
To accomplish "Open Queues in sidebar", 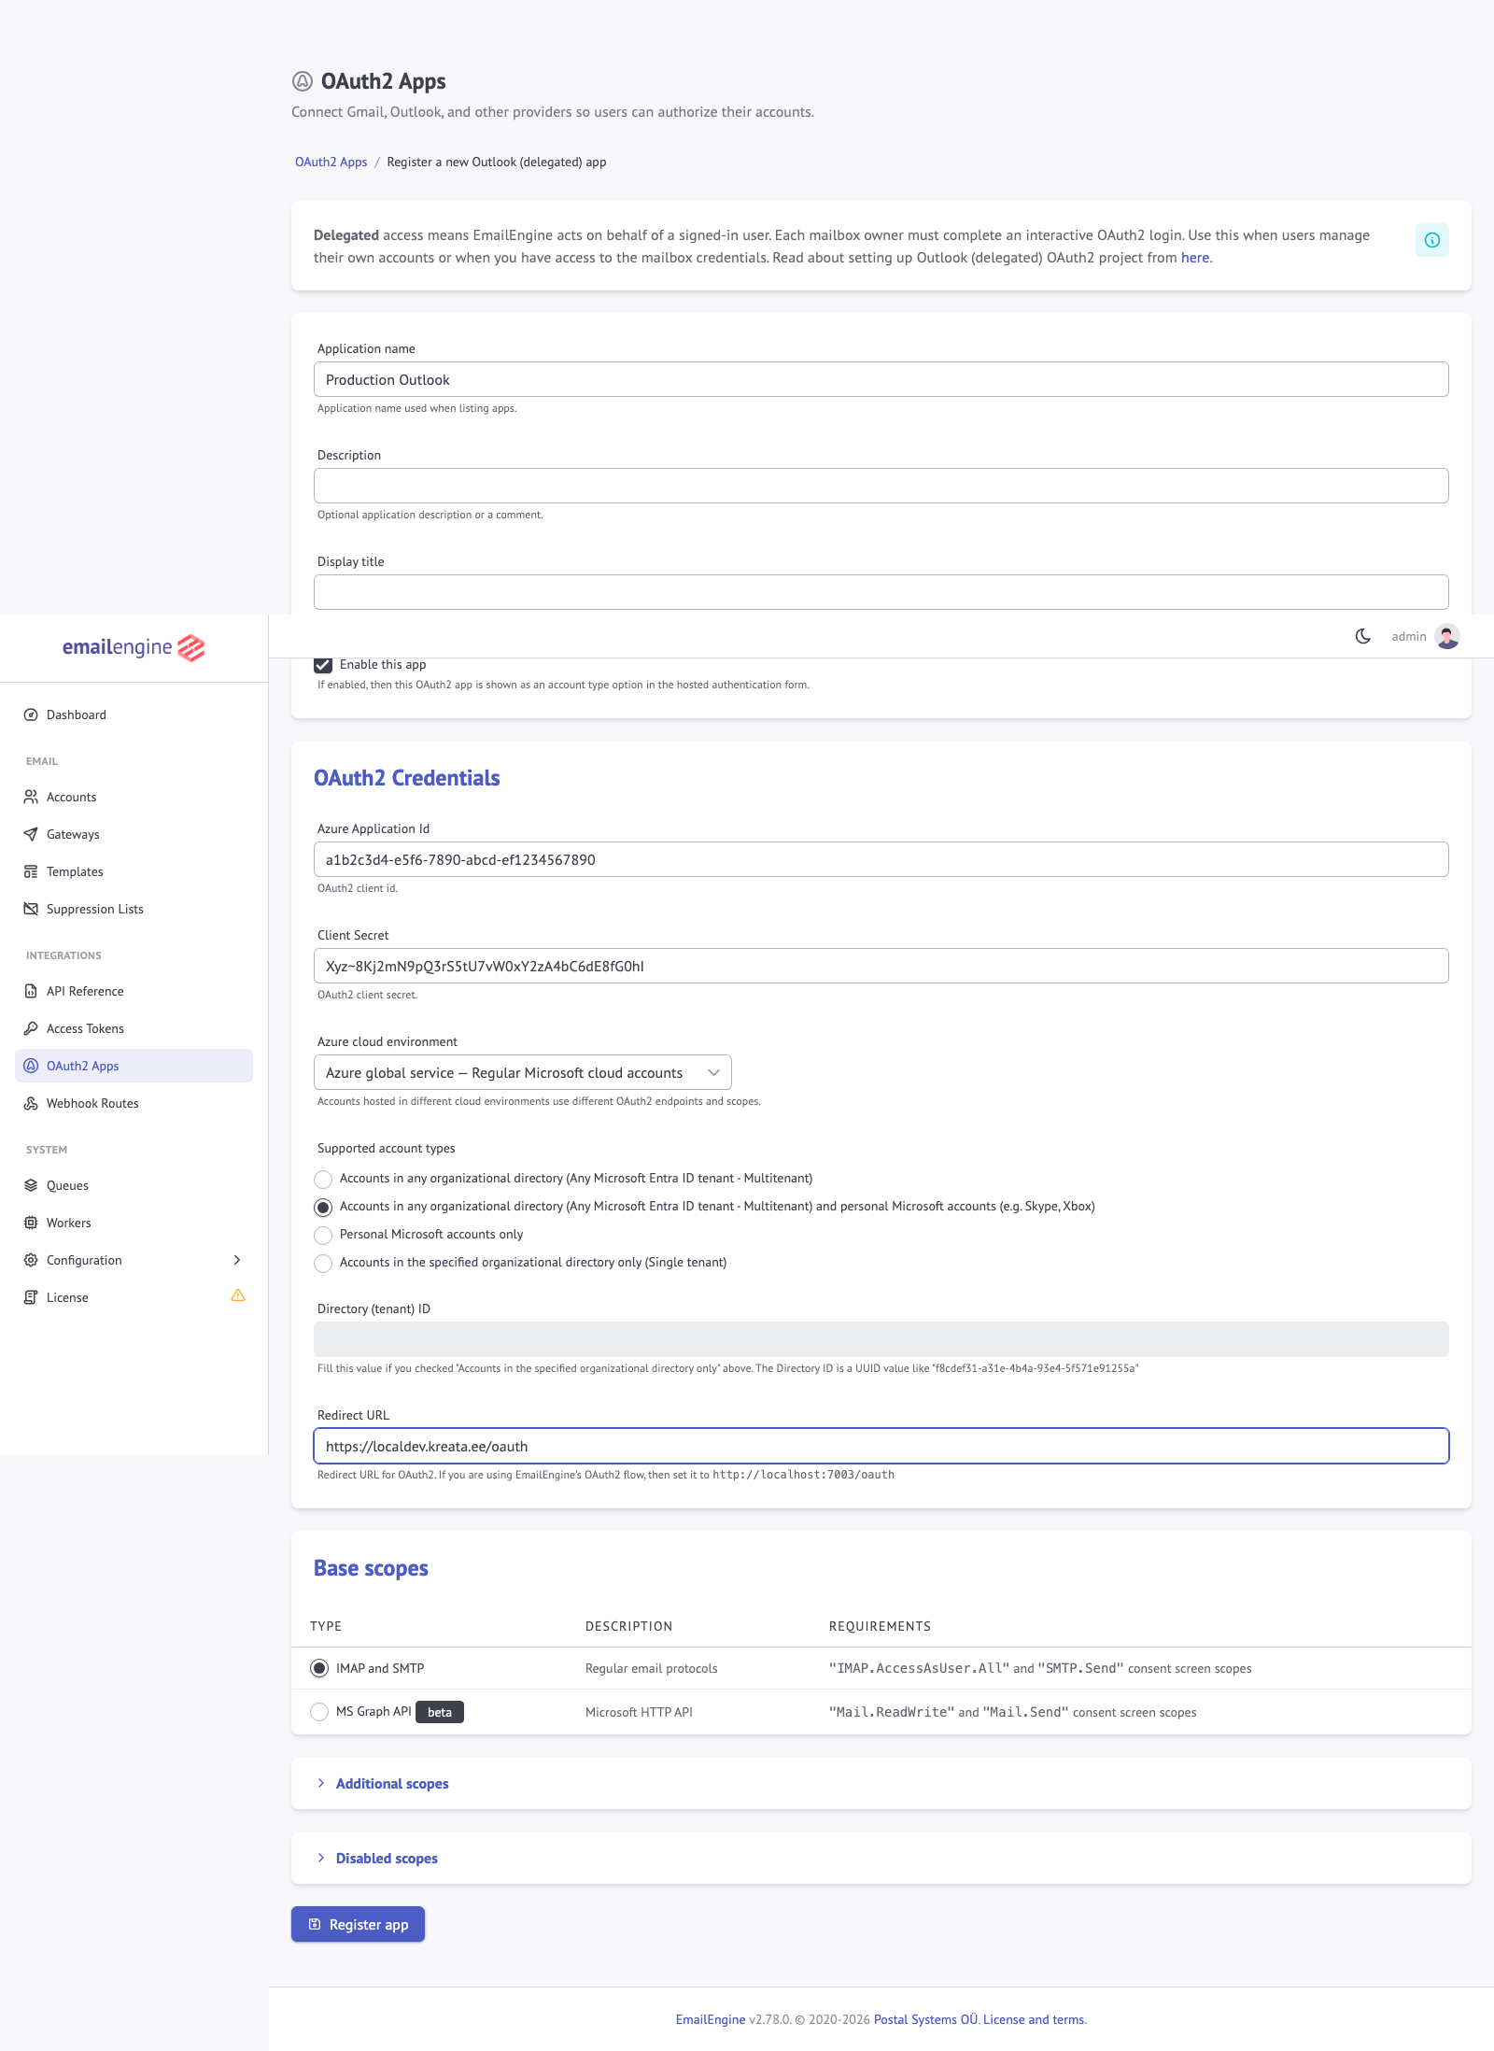I will pos(134,1185).
